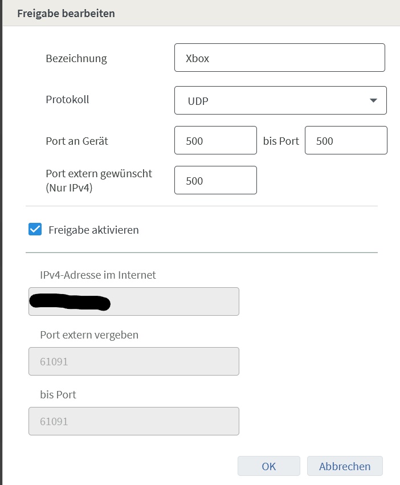Focus the editable bis Port field showing 500

345,141
